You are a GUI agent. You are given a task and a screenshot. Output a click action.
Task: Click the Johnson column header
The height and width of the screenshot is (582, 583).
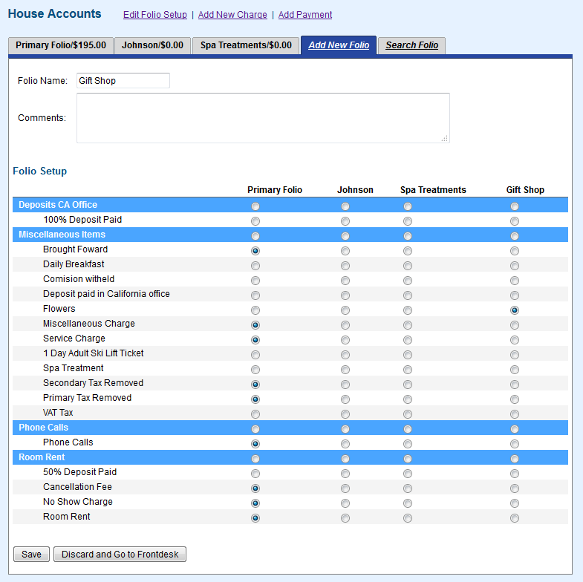point(355,190)
